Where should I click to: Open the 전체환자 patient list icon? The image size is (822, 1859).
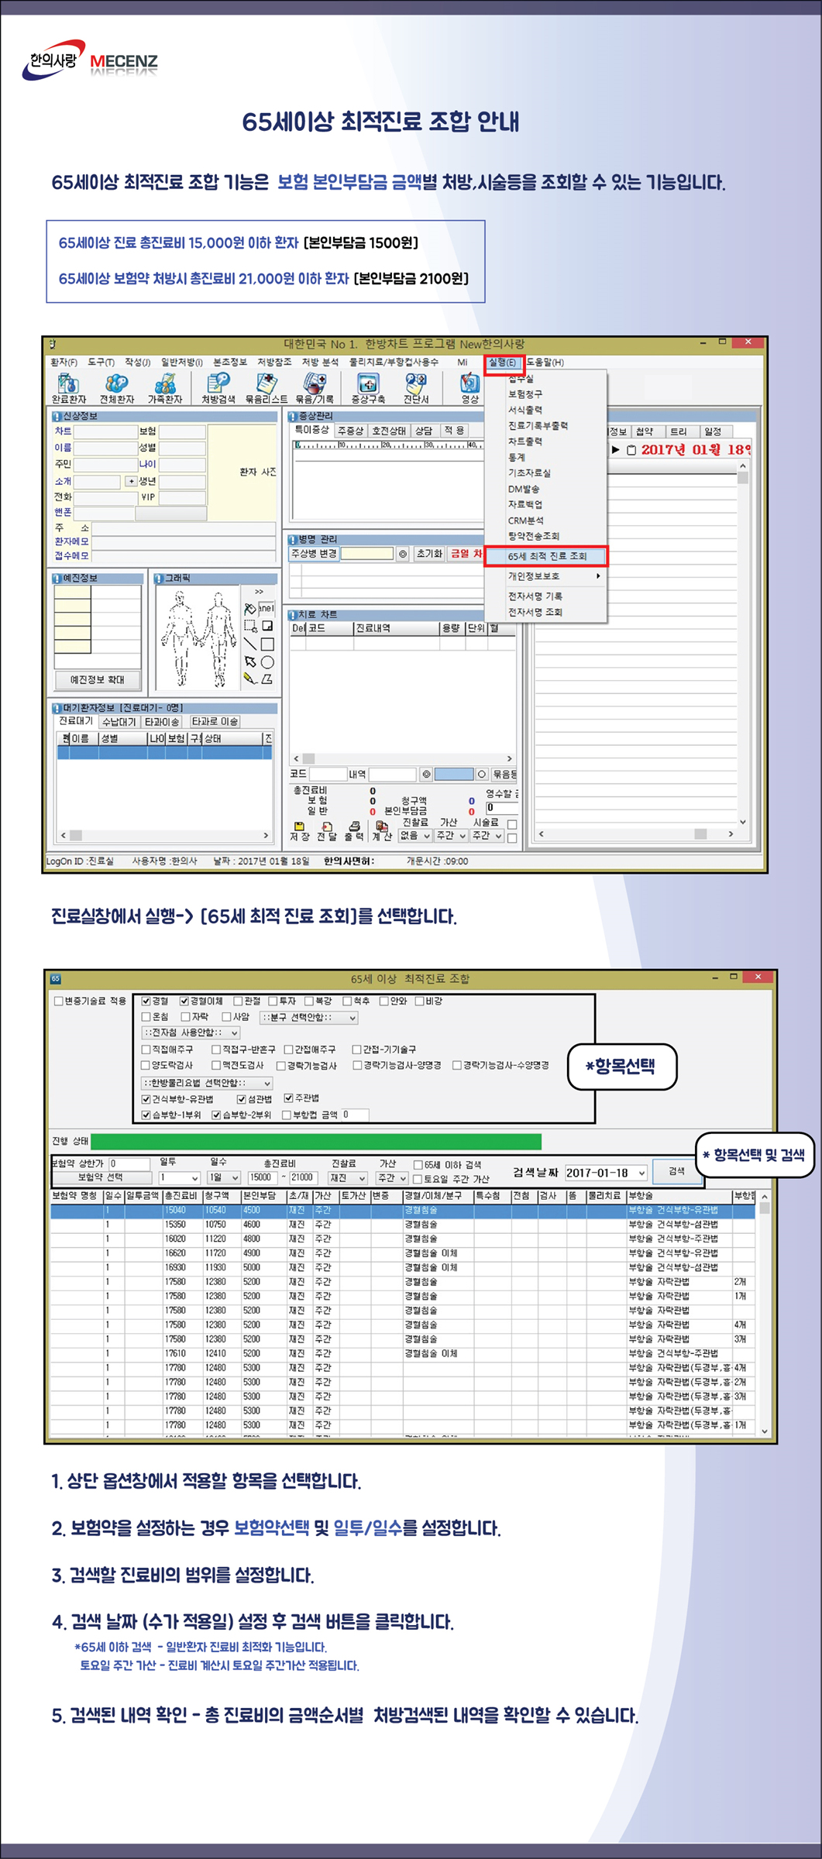point(116,384)
